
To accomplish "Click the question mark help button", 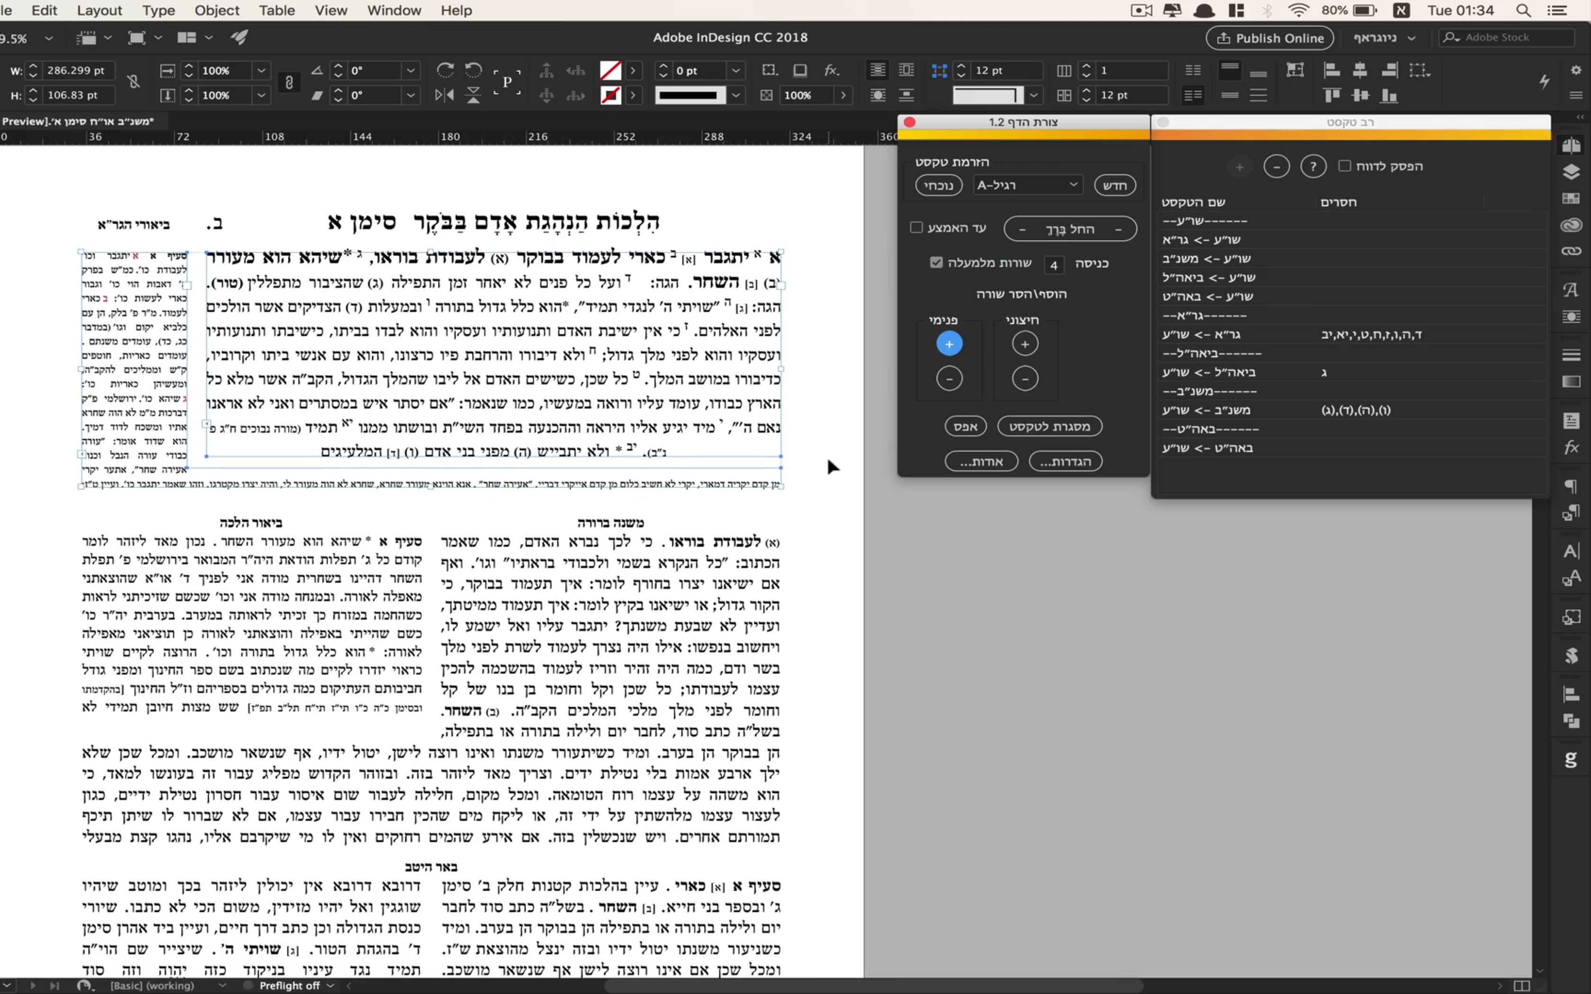I will point(1313,166).
